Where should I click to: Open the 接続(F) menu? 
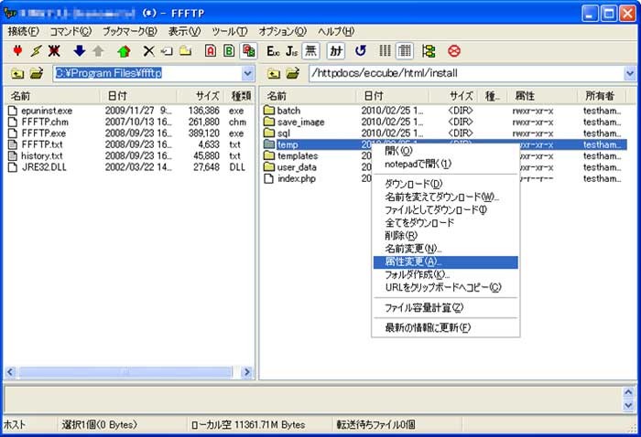pyautogui.click(x=23, y=31)
